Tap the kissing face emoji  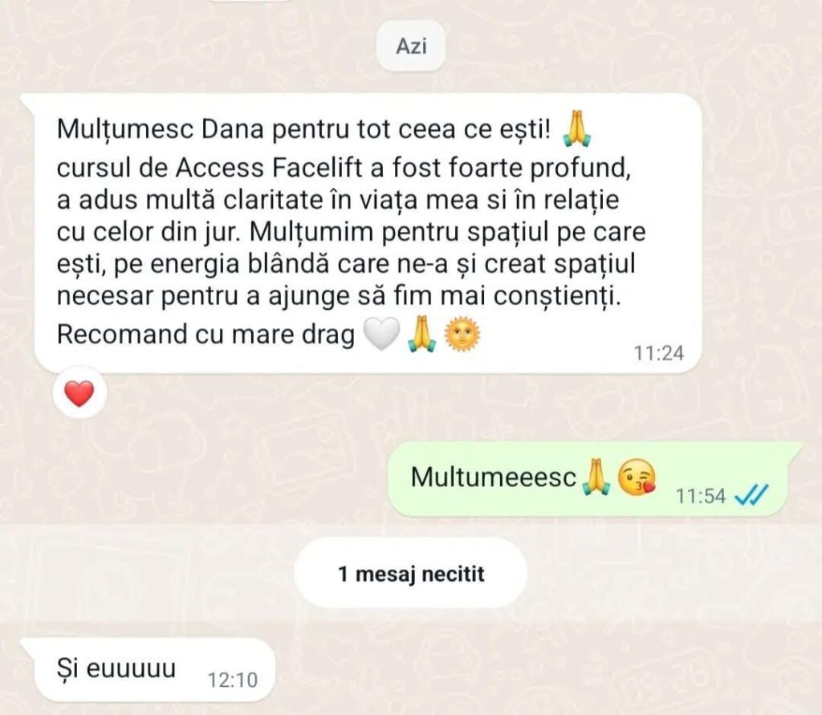(x=637, y=477)
